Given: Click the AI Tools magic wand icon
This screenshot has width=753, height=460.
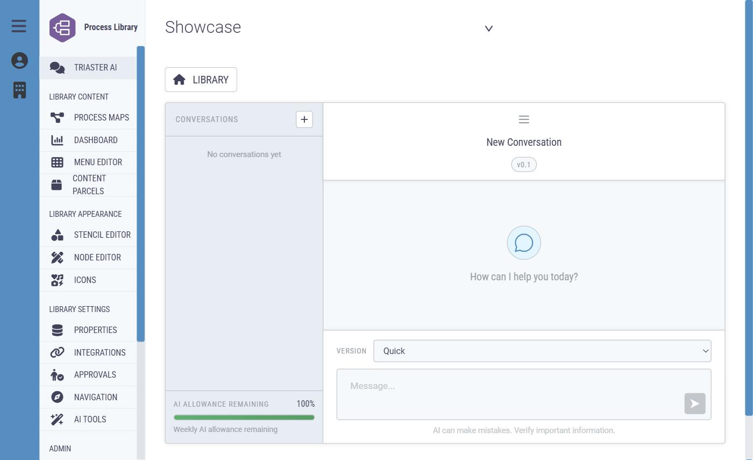Looking at the screenshot, I should (57, 420).
